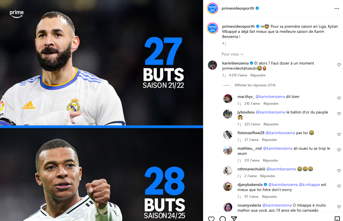Like mar.thys_ reply with heart

click(339, 98)
